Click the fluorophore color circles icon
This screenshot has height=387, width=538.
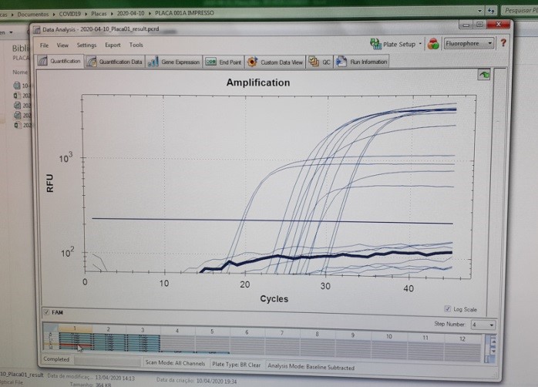434,44
